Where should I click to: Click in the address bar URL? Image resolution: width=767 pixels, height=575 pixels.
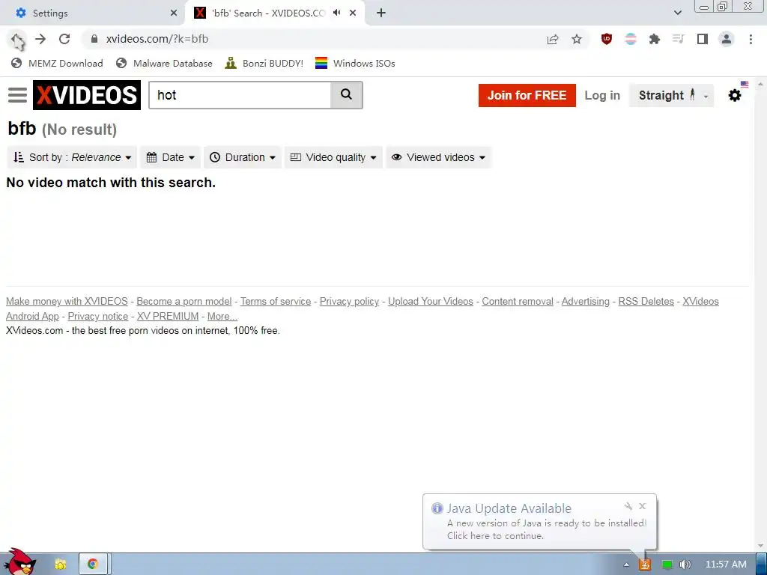click(157, 39)
